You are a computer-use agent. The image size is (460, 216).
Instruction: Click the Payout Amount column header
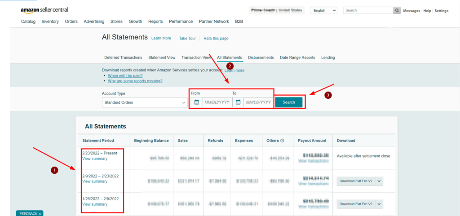[x=312, y=141]
